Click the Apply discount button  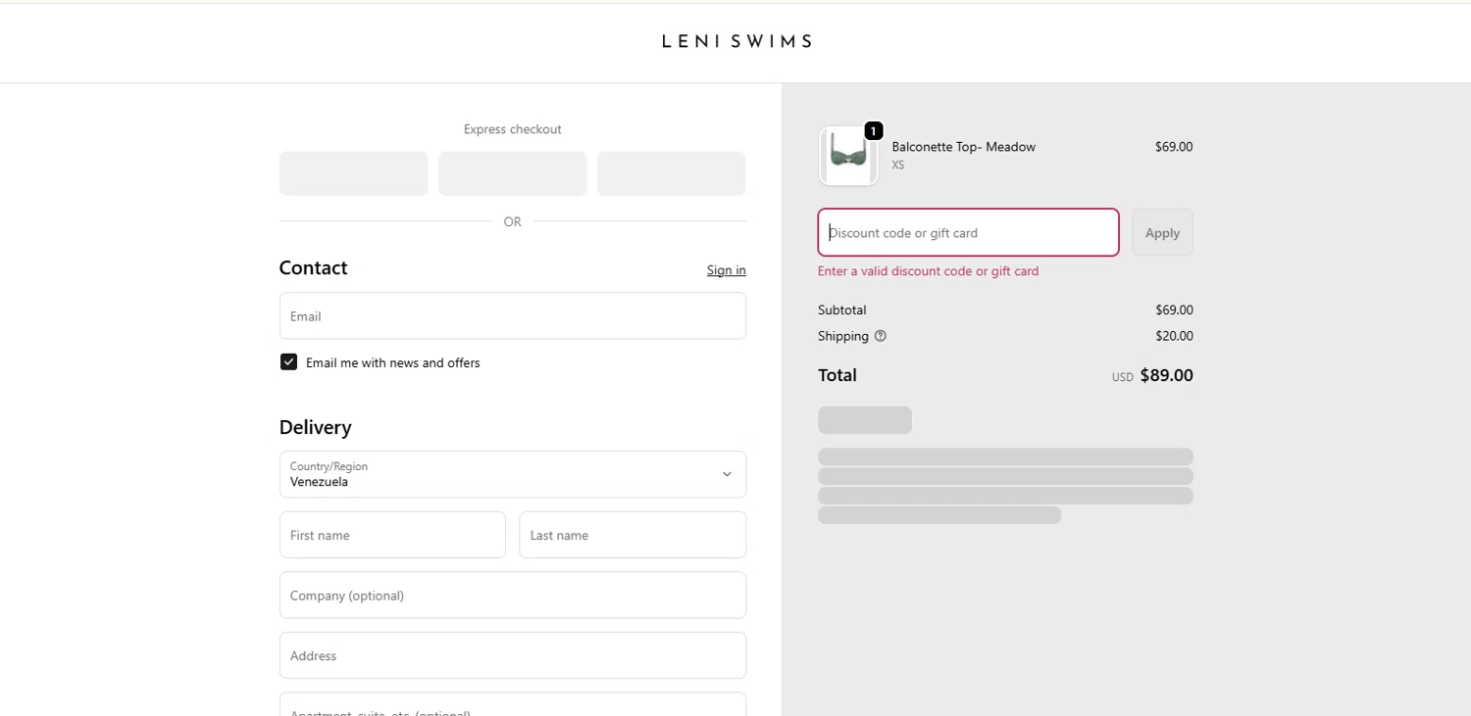pyautogui.click(x=1162, y=233)
